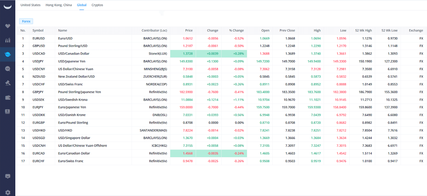The height and width of the screenshot is (196, 427).
Task: Click name US Dollar/Chinese Yuan Offshore
Action: point(82,146)
